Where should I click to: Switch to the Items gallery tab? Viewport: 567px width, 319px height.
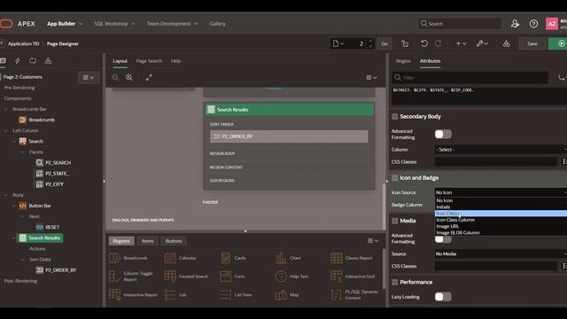point(148,241)
